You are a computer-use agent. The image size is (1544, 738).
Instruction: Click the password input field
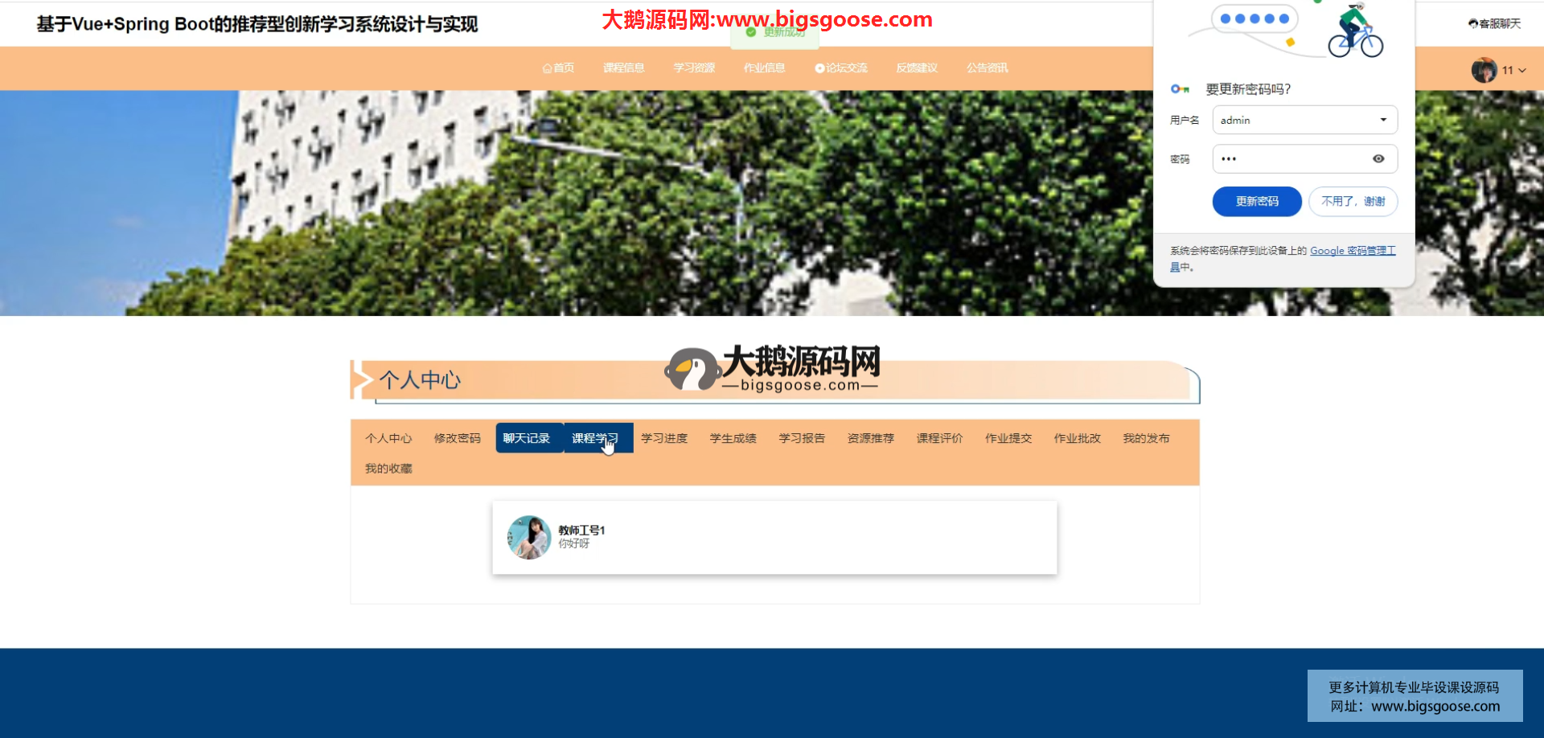(x=1291, y=159)
